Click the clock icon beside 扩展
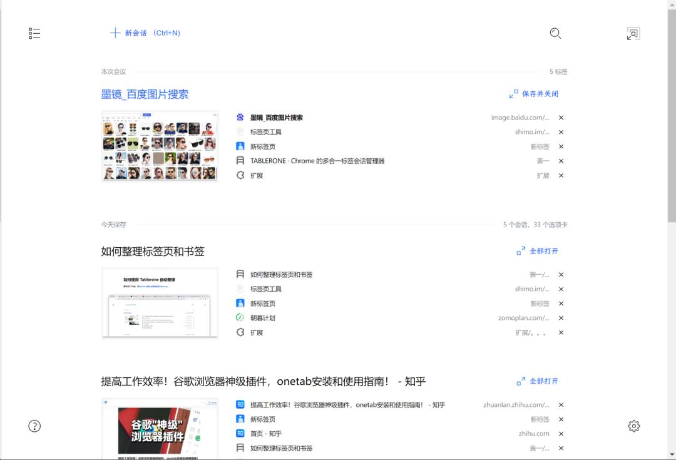The height and width of the screenshot is (460, 676). [240, 175]
